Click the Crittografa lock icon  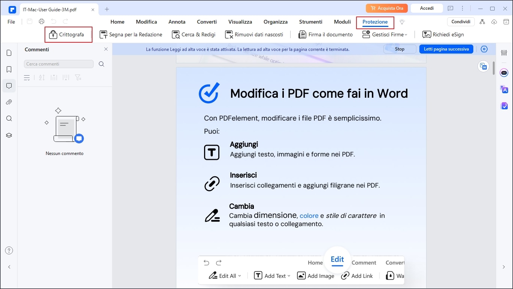(53, 34)
